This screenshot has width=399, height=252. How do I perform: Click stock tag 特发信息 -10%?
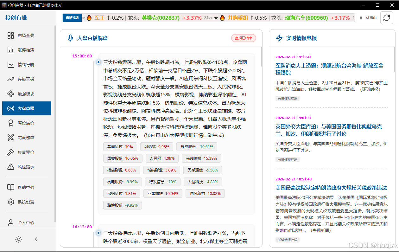pos(163,182)
